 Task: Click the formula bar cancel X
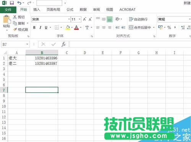pos(43,44)
